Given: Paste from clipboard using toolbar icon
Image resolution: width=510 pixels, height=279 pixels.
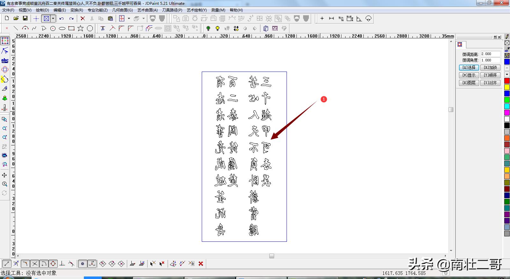Looking at the screenshot, I should click(110, 18).
